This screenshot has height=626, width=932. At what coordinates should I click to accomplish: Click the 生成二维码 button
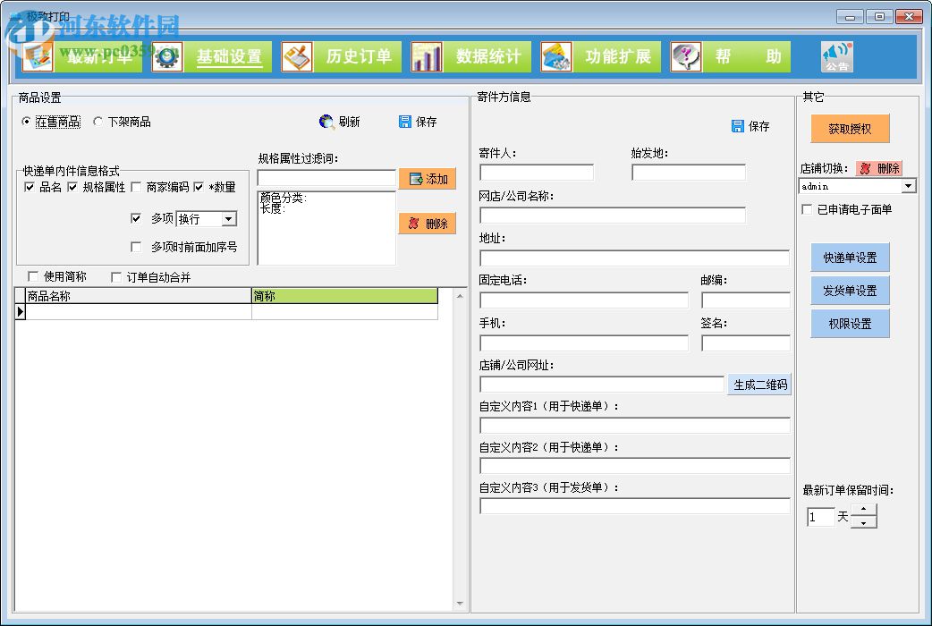click(759, 385)
